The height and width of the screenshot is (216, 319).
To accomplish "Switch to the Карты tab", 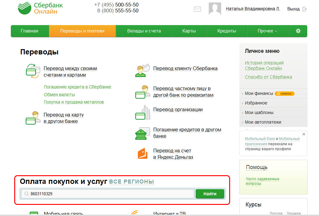I will [x=189, y=31].
